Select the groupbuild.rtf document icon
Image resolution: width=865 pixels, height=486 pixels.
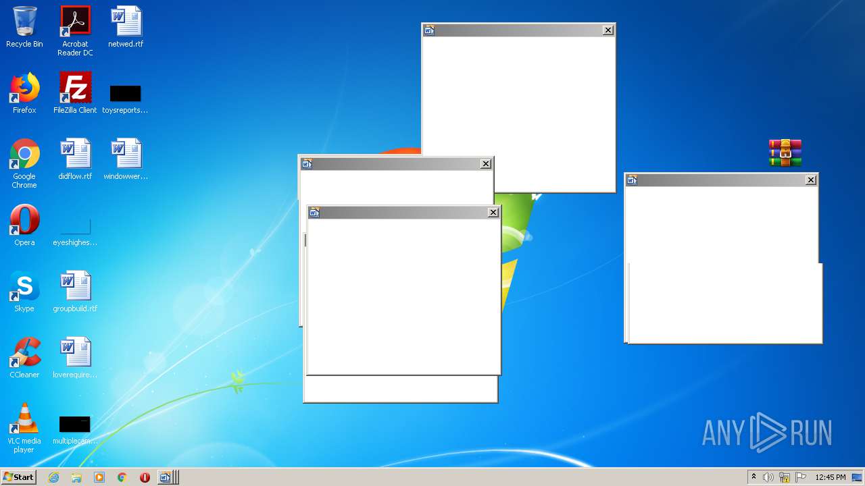(75, 292)
